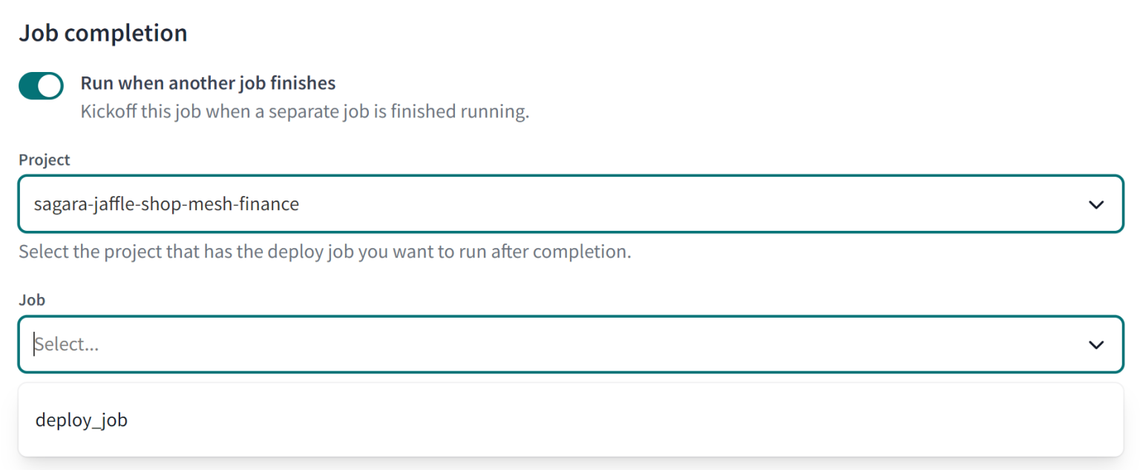Click the sagara-jaffle-shop-mesh-finance selected value text

click(x=166, y=204)
